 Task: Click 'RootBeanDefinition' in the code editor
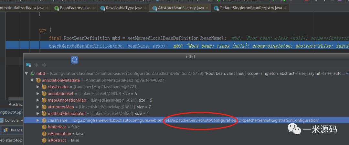(x=87, y=38)
